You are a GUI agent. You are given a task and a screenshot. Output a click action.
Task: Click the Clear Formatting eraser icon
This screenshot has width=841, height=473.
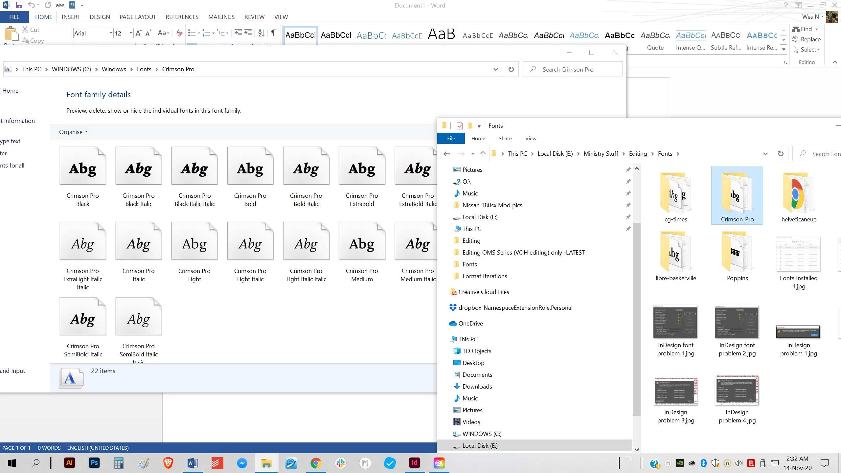coord(179,33)
